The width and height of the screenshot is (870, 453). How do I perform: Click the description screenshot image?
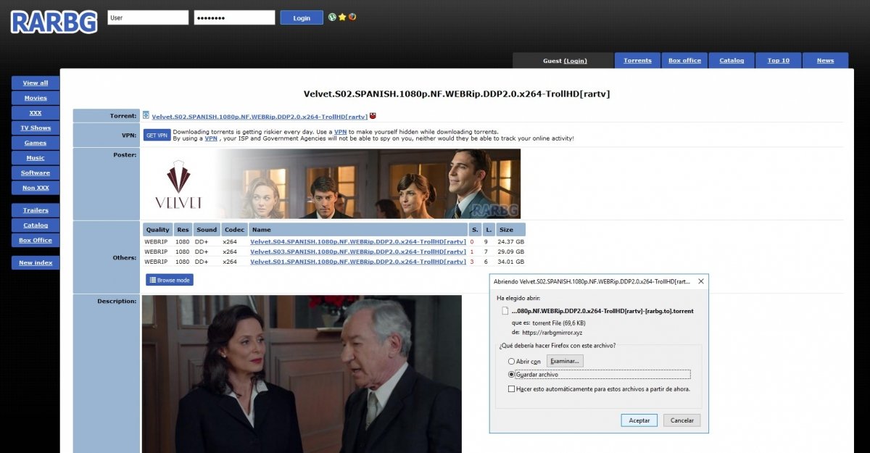302,374
